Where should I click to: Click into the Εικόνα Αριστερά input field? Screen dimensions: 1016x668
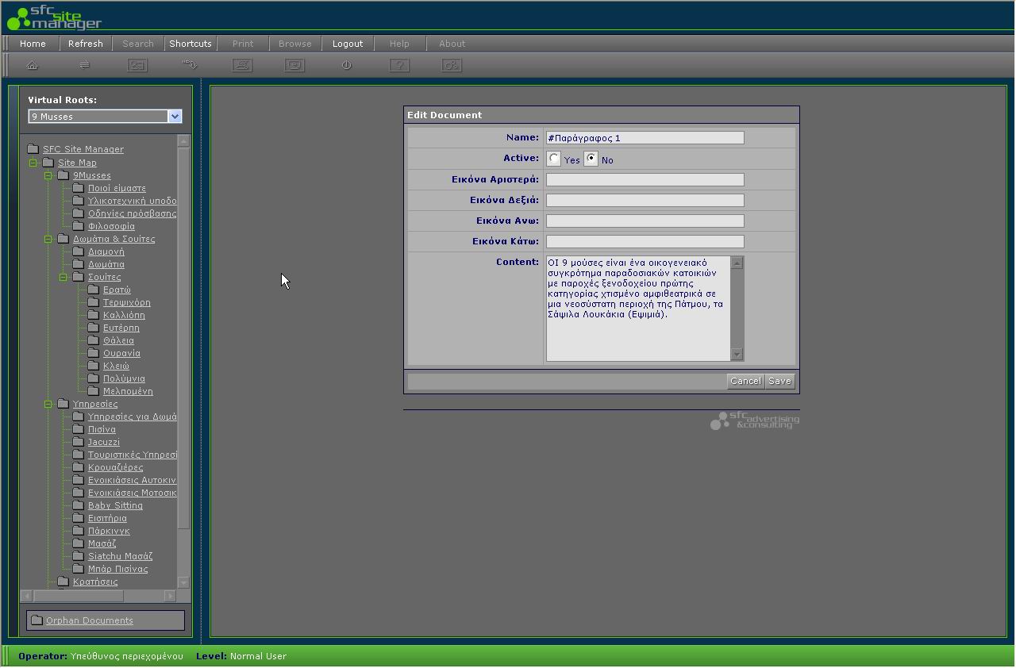[x=645, y=180]
